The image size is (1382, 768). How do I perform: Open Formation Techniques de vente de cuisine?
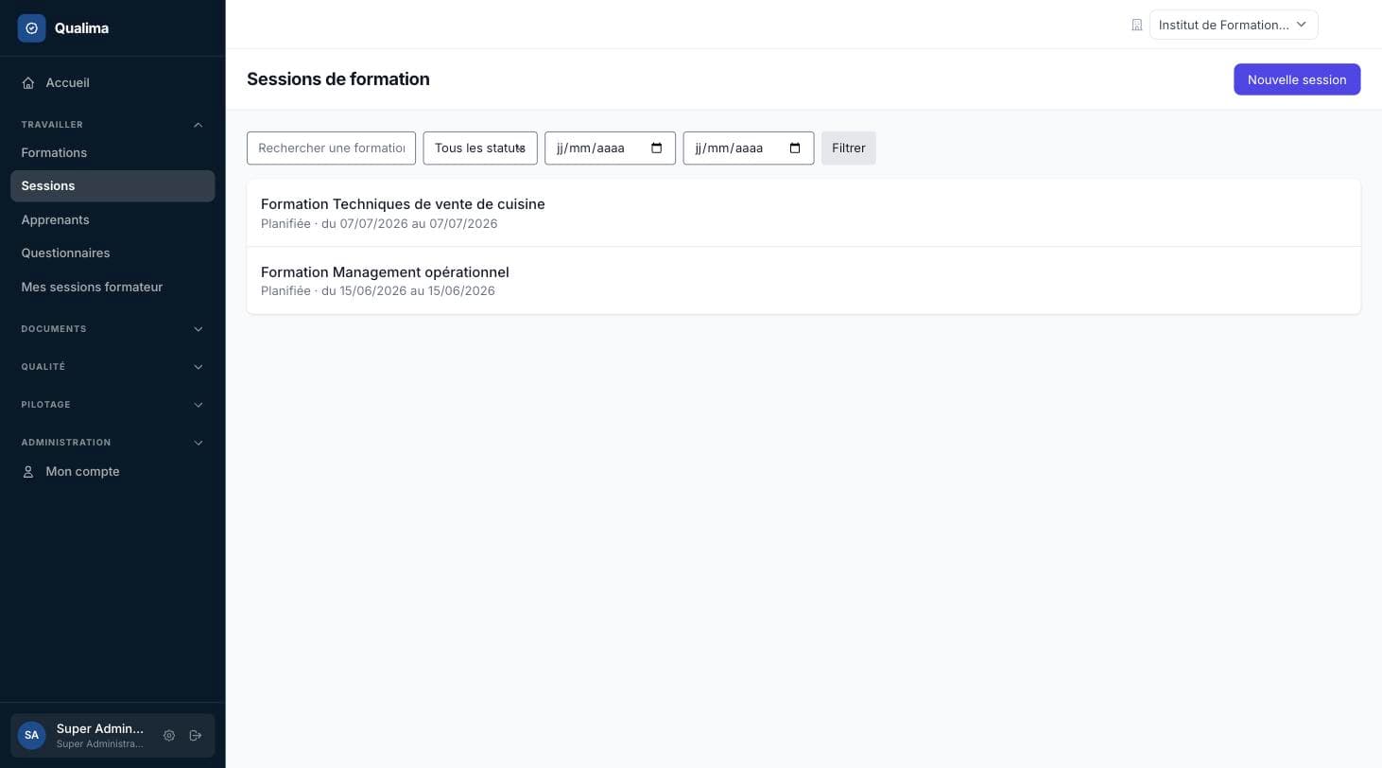click(x=803, y=213)
